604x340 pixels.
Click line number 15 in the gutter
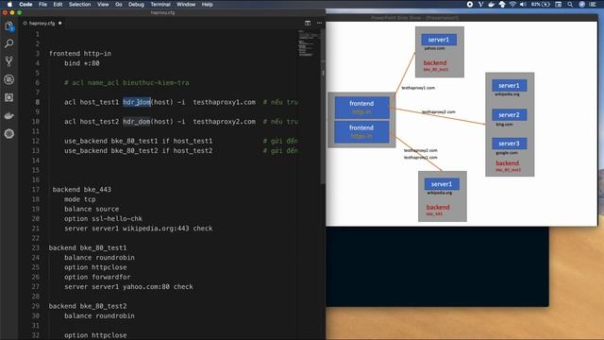click(x=36, y=170)
